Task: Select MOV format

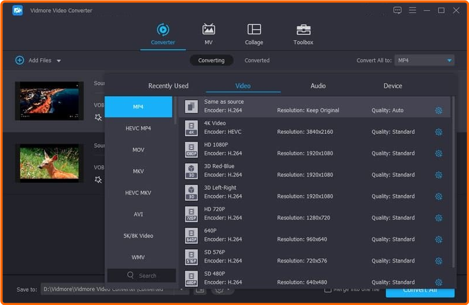Action: (x=138, y=150)
